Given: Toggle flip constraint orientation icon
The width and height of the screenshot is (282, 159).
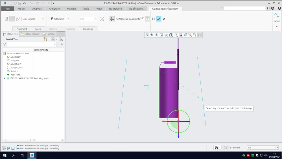Looking at the screenshot, I should pos(102,19).
